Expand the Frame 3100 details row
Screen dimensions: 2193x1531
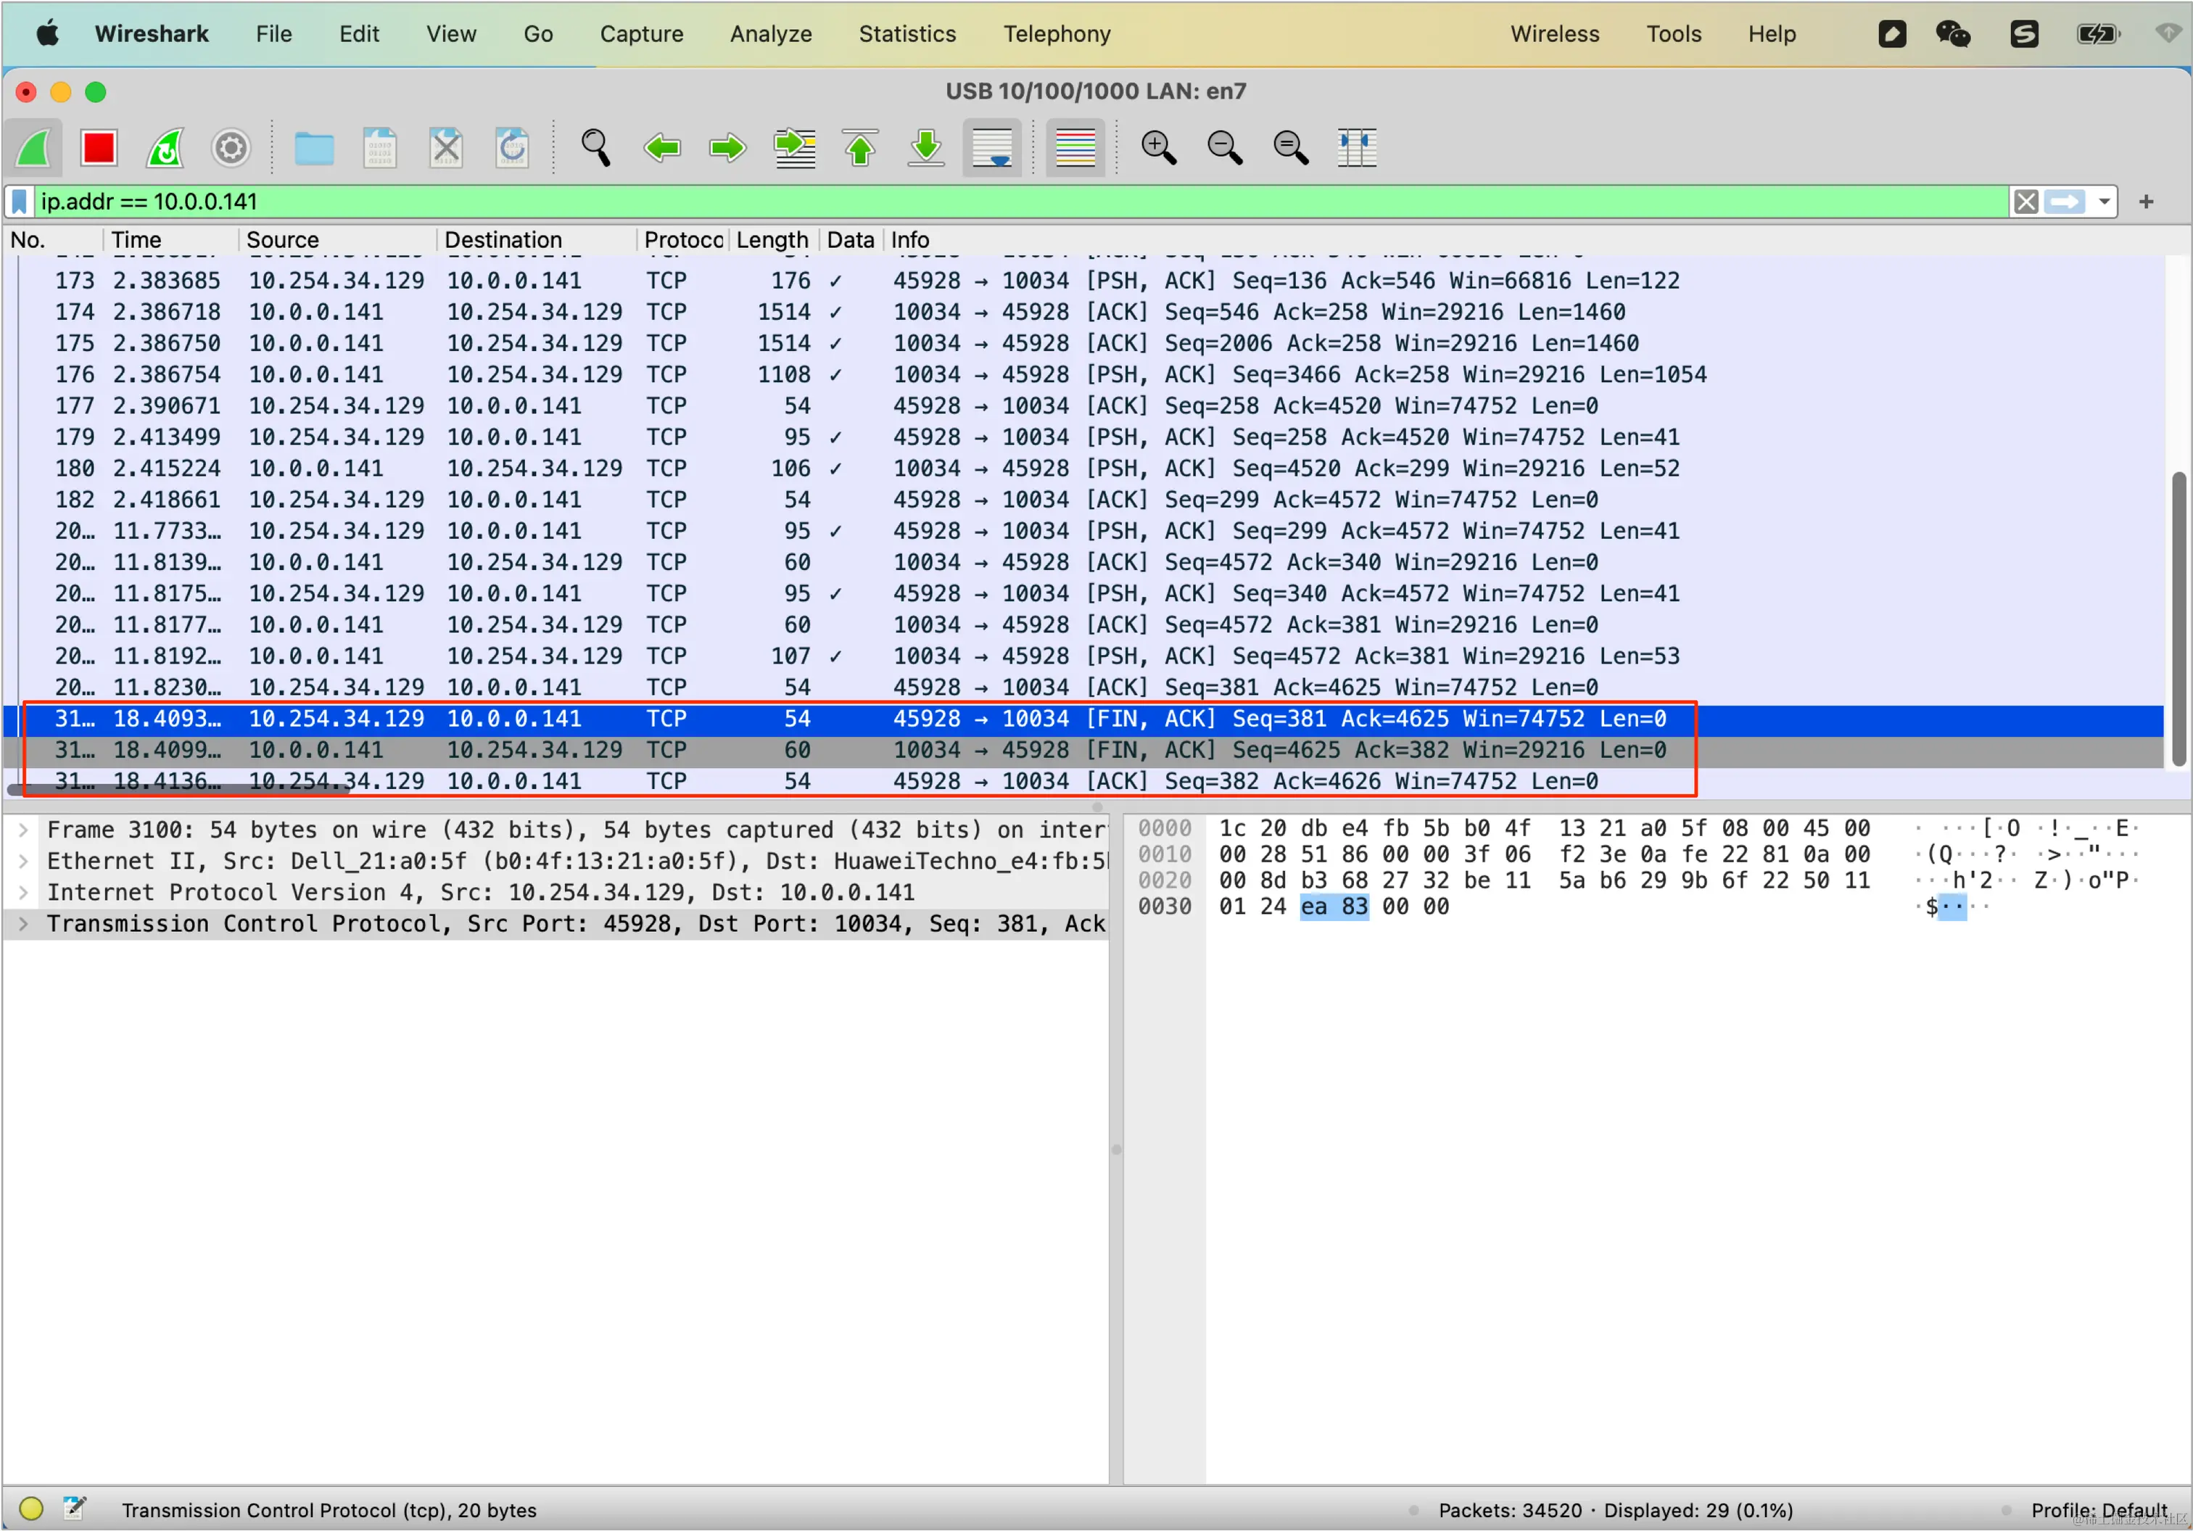(24, 830)
